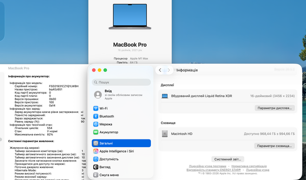Click the MacBook Pro report window title
Image resolution: width=306 pixels, height=180 pixels.
click(19, 68)
